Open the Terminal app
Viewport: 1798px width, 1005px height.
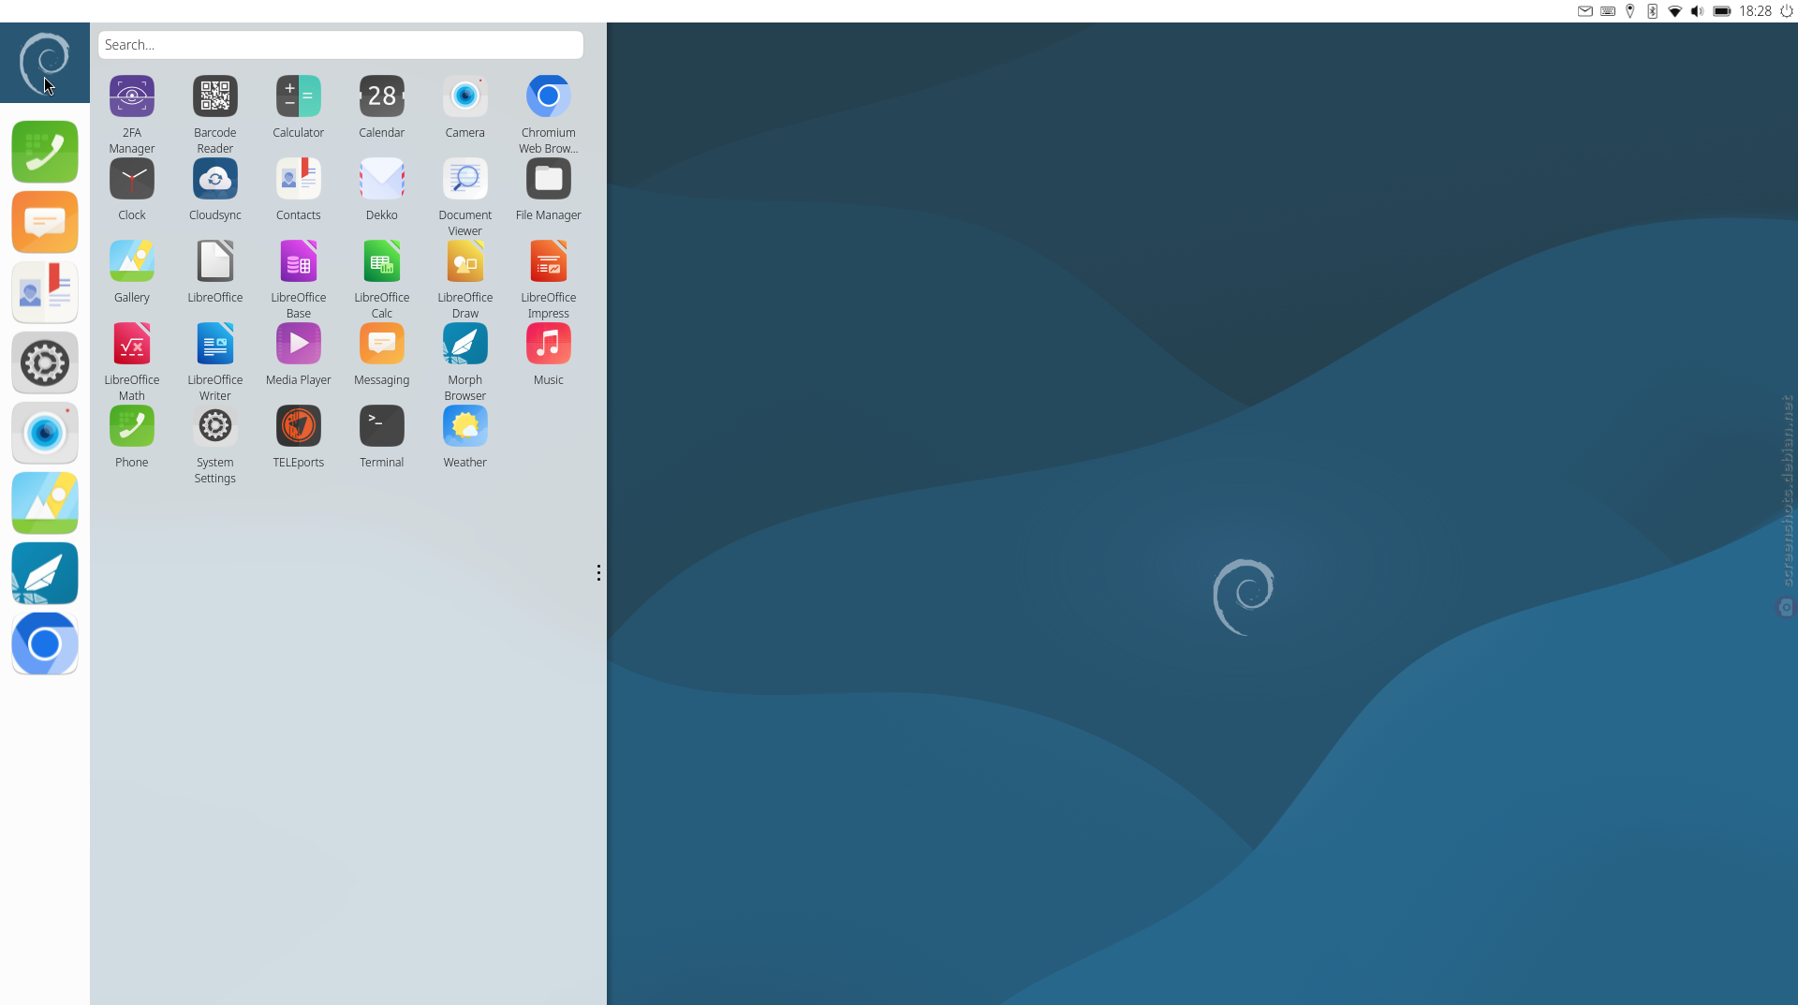[x=382, y=426]
